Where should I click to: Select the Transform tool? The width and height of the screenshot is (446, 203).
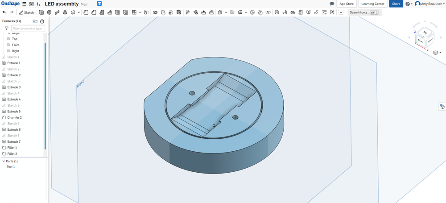[171, 12]
